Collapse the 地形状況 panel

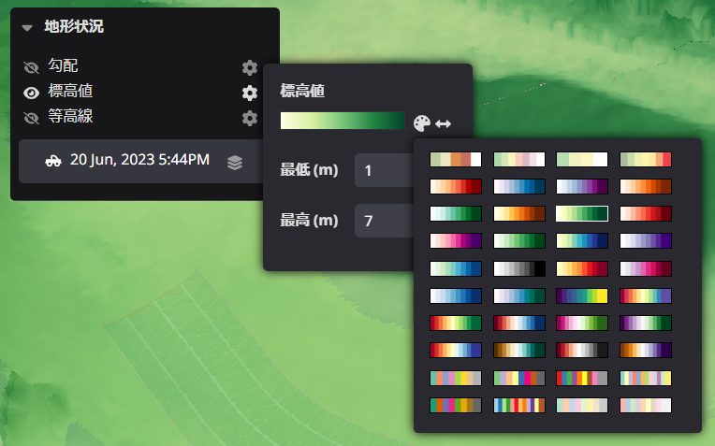(27, 28)
